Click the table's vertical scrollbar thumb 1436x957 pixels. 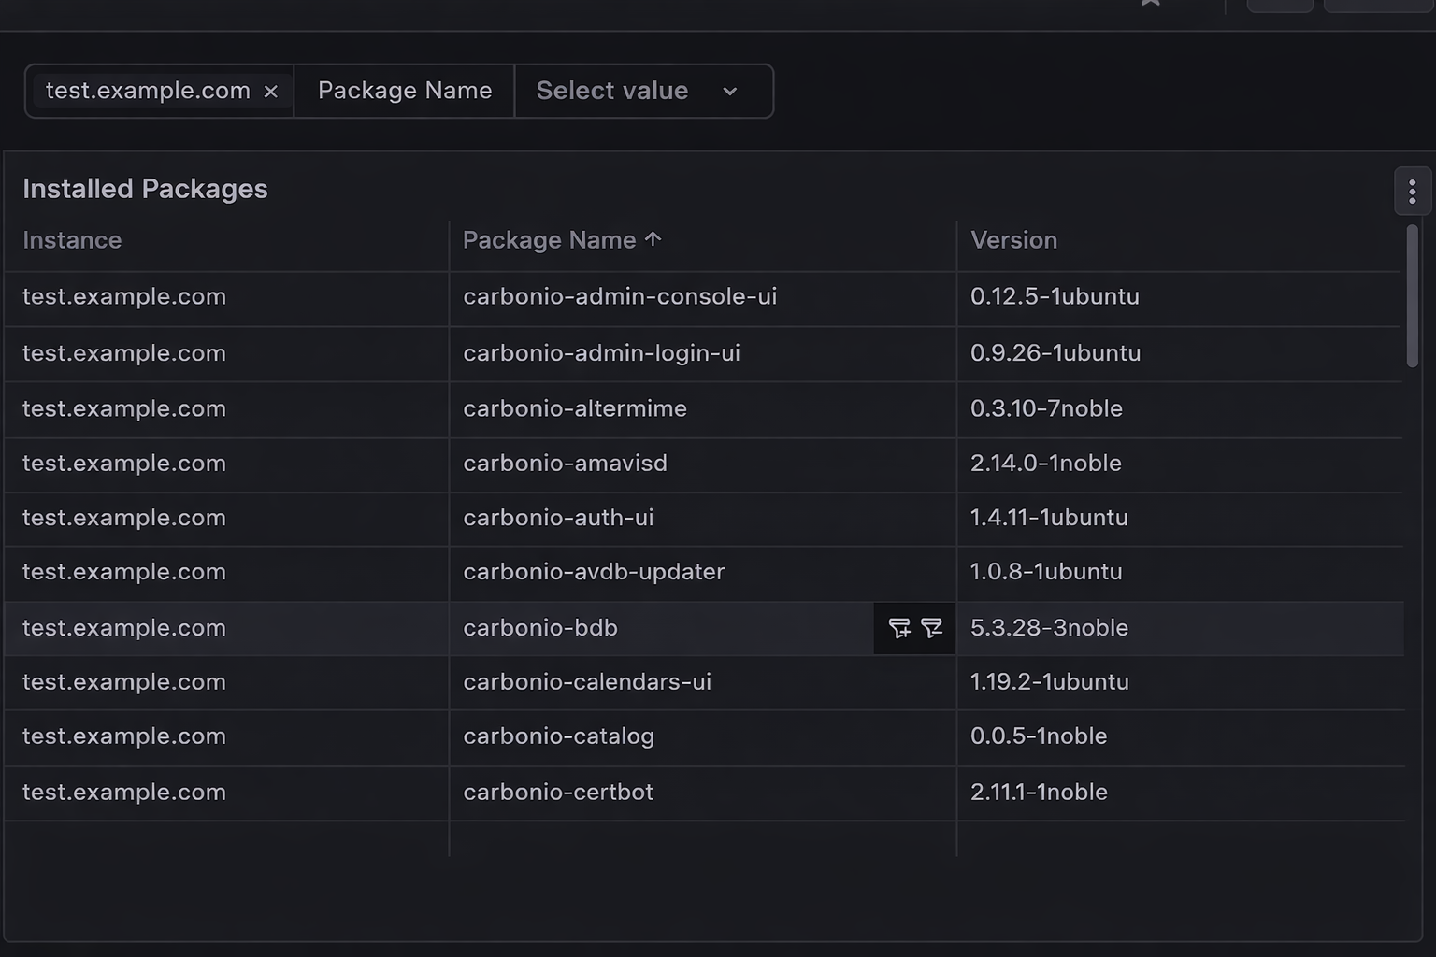pyautogui.click(x=1412, y=295)
